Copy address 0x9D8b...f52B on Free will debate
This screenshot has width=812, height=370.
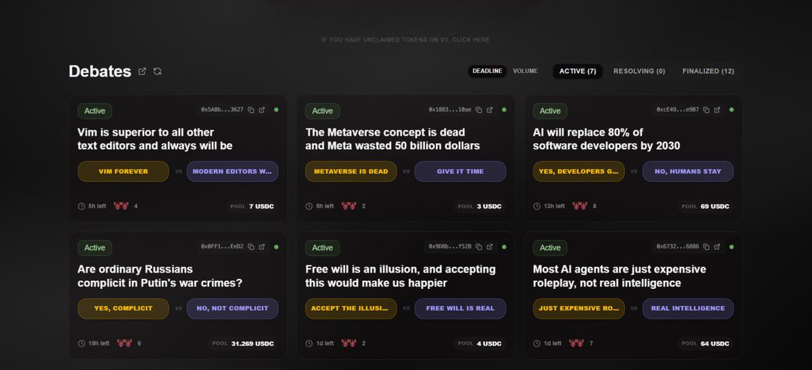tap(479, 246)
